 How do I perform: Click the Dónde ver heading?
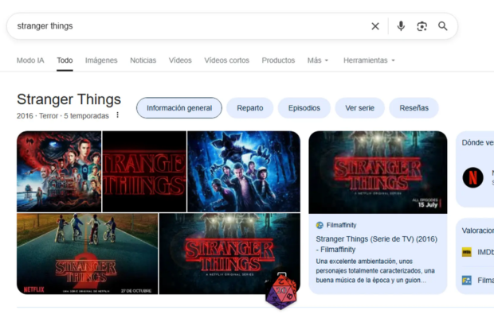point(477,142)
